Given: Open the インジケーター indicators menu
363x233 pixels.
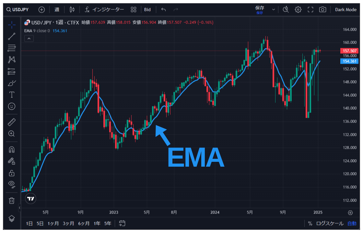Looking at the screenshot, I should pyautogui.click(x=104, y=10).
